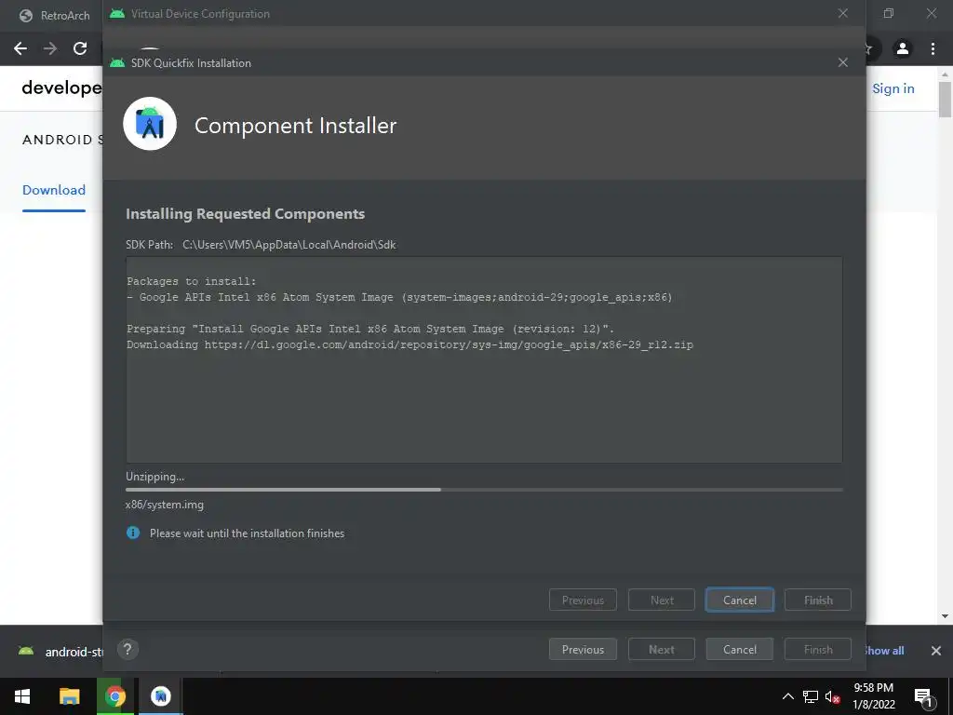
Task: Click the muted volume tray icon
Action: coord(833,696)
